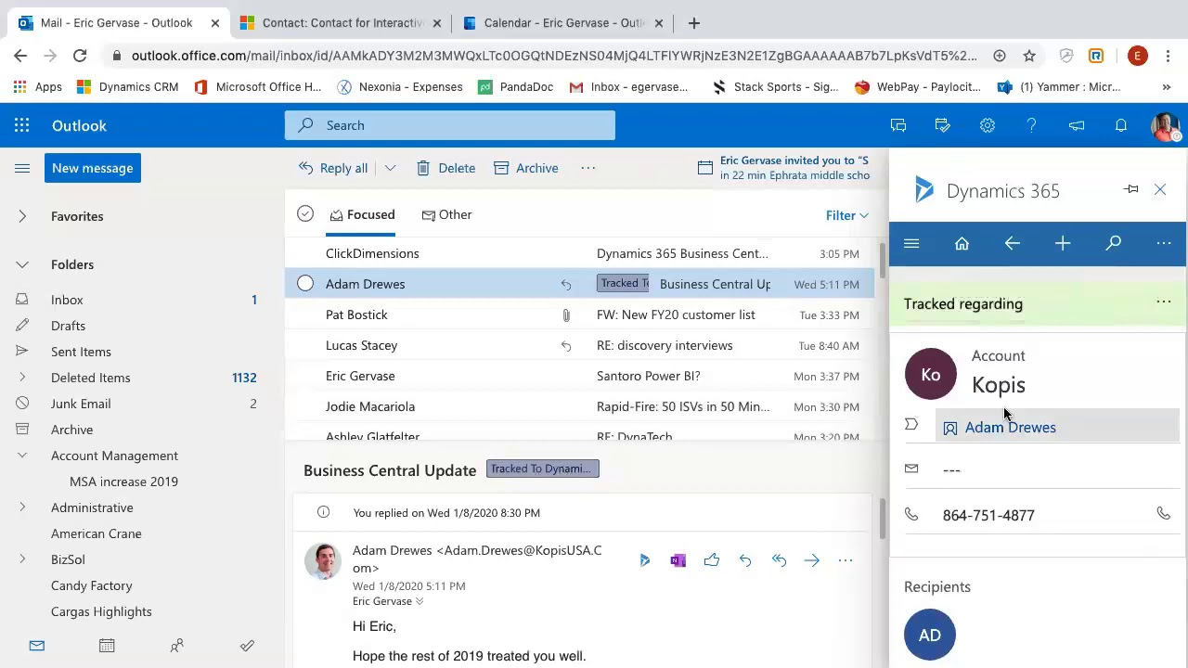Select the checkbox on Adam Drewes email
Image resolution: width=1188 pixels, height=668 pixels.
click(x=305, y=284)
